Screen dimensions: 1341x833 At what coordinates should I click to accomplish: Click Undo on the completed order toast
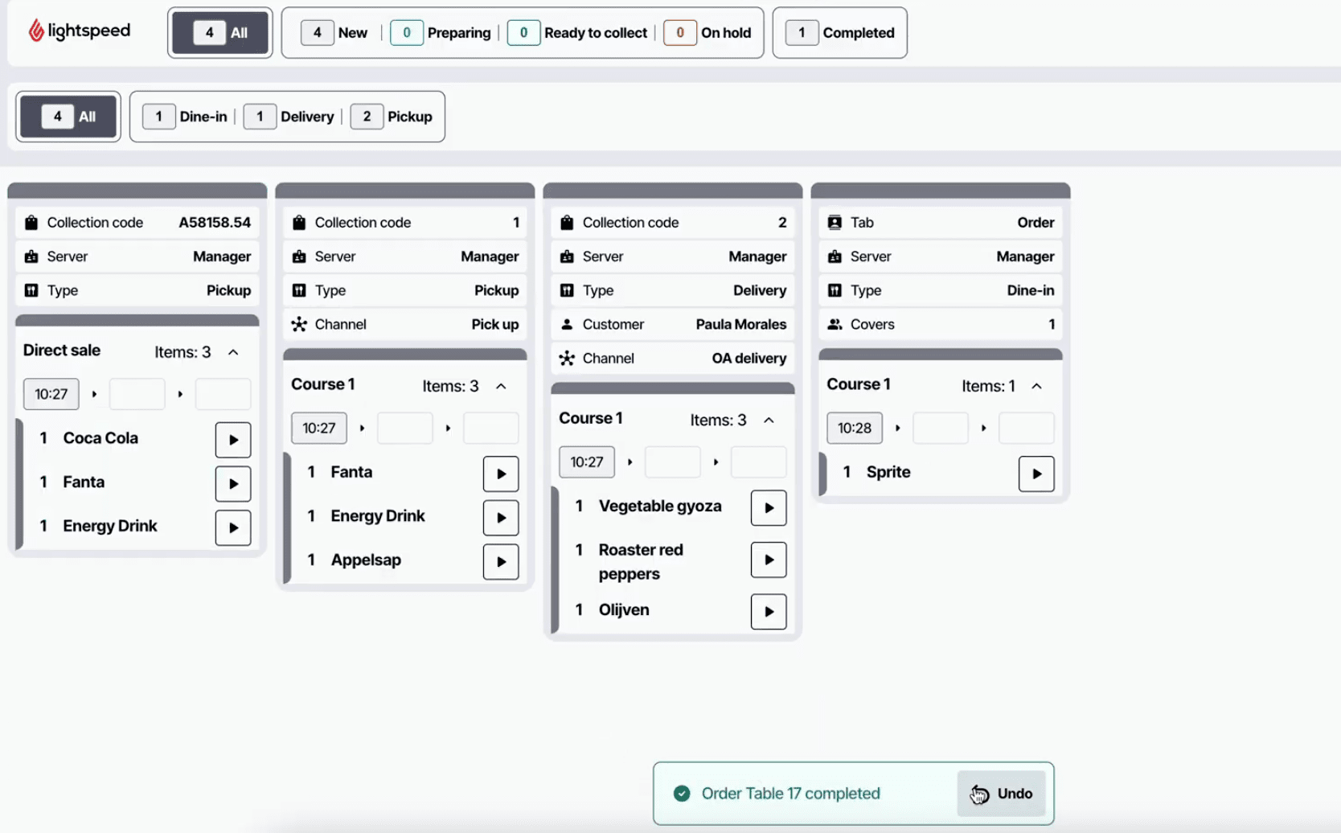1001,793
